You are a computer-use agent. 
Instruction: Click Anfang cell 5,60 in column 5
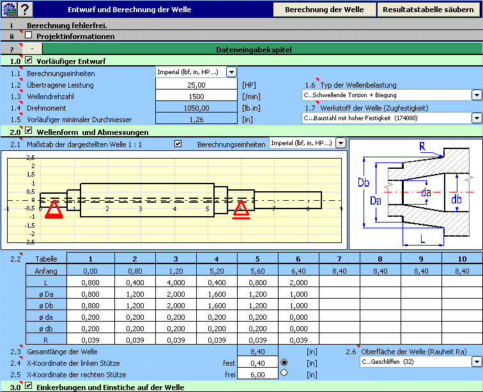point(257,270)
